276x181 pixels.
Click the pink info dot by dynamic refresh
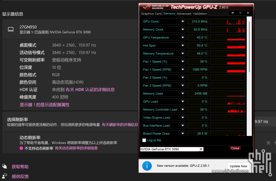pos(21,148)
